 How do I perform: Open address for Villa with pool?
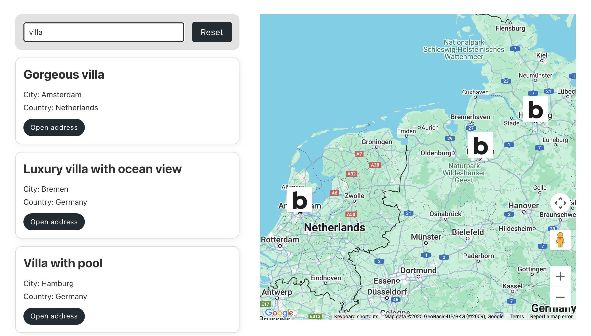pos(54,316)
